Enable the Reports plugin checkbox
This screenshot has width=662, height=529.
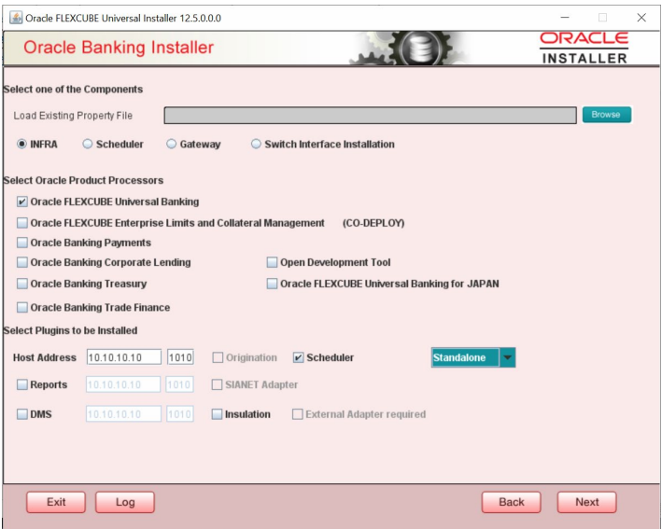coord(22,384)
